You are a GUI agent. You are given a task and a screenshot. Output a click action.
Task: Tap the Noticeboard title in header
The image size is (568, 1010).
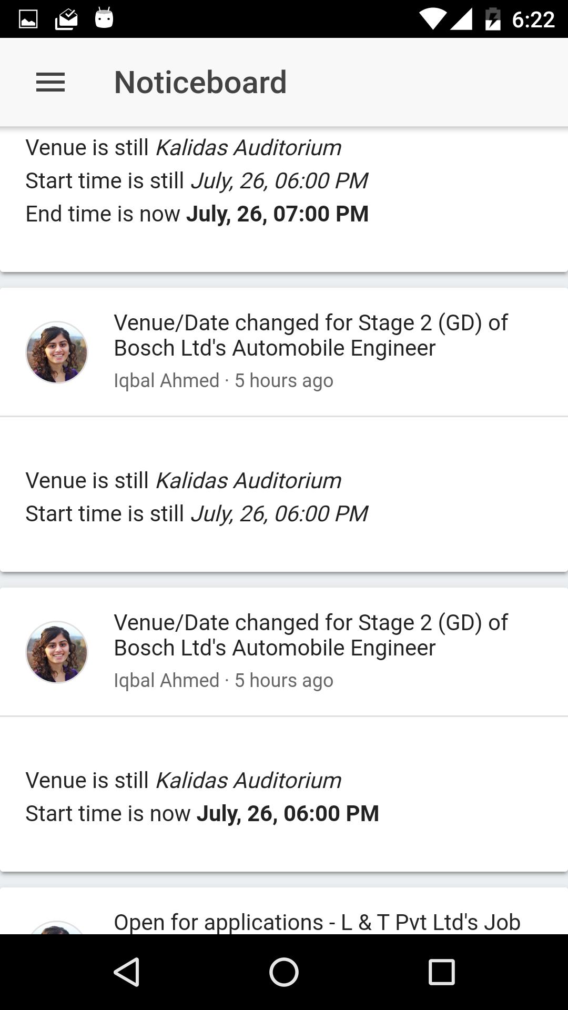coord(200,83)
